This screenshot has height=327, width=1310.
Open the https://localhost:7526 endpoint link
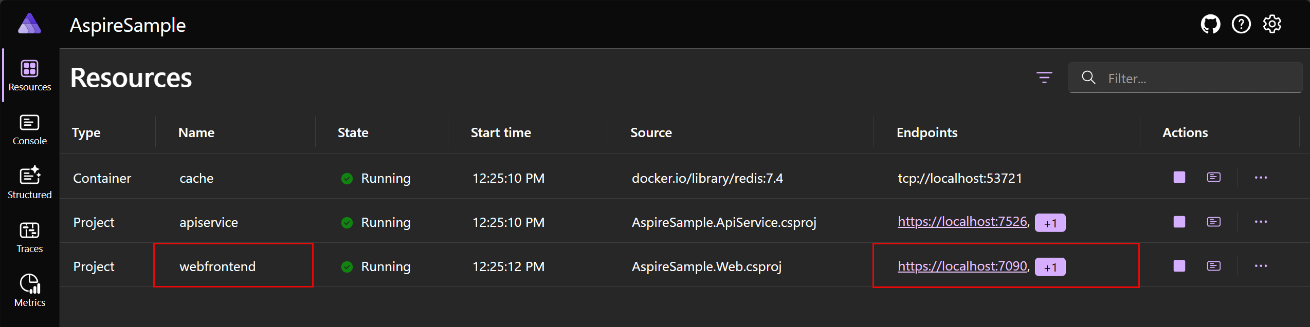point(962,222)
